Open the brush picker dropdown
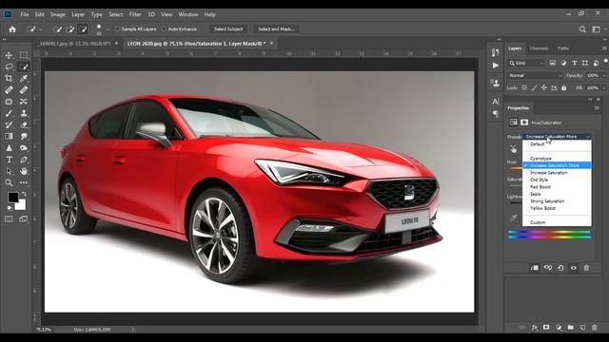Screen dimensions: 609x342 (x=108, y=29)
